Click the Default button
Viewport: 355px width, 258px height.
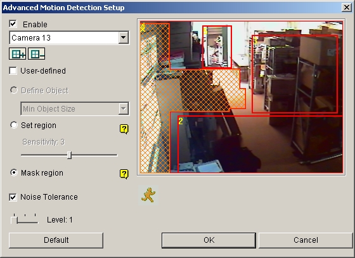pos(56,240)
